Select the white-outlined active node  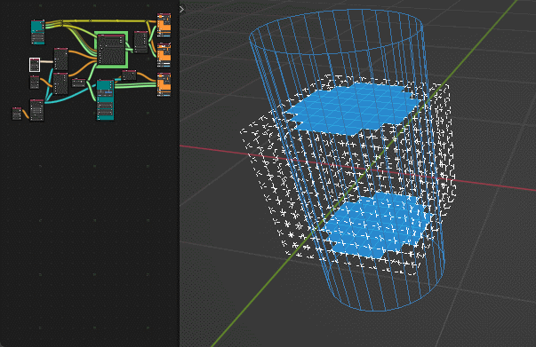(x=35, y=65)
